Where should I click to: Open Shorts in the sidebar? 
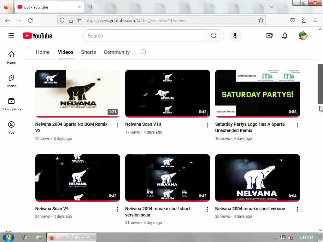tap(11, 81)
